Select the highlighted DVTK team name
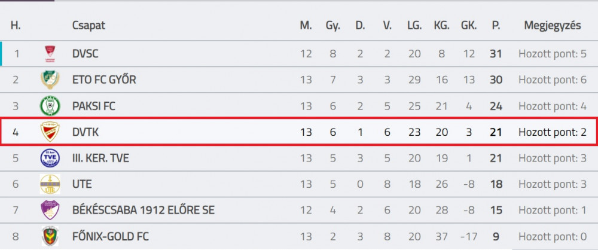The height and width of the screenshot is (250, 598). (85, 132)
